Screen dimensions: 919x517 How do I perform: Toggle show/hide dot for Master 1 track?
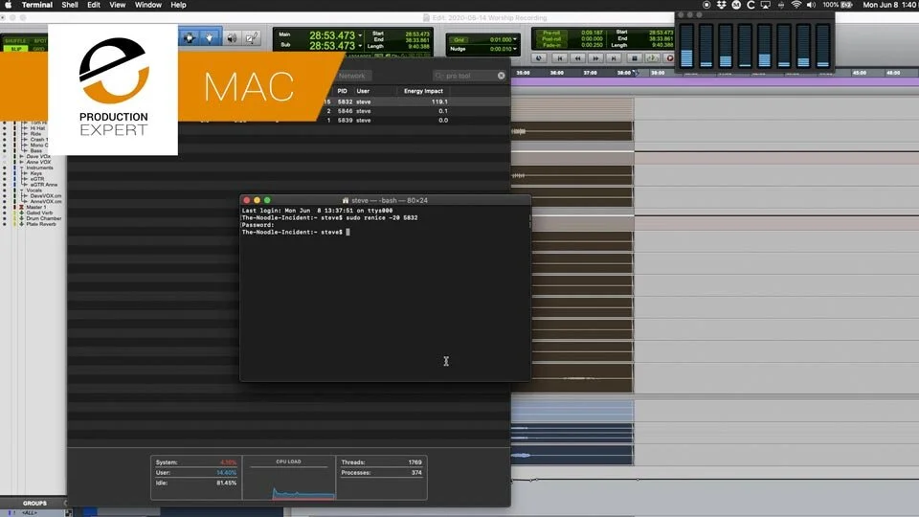pyautogui.click(x=6, y=207)
